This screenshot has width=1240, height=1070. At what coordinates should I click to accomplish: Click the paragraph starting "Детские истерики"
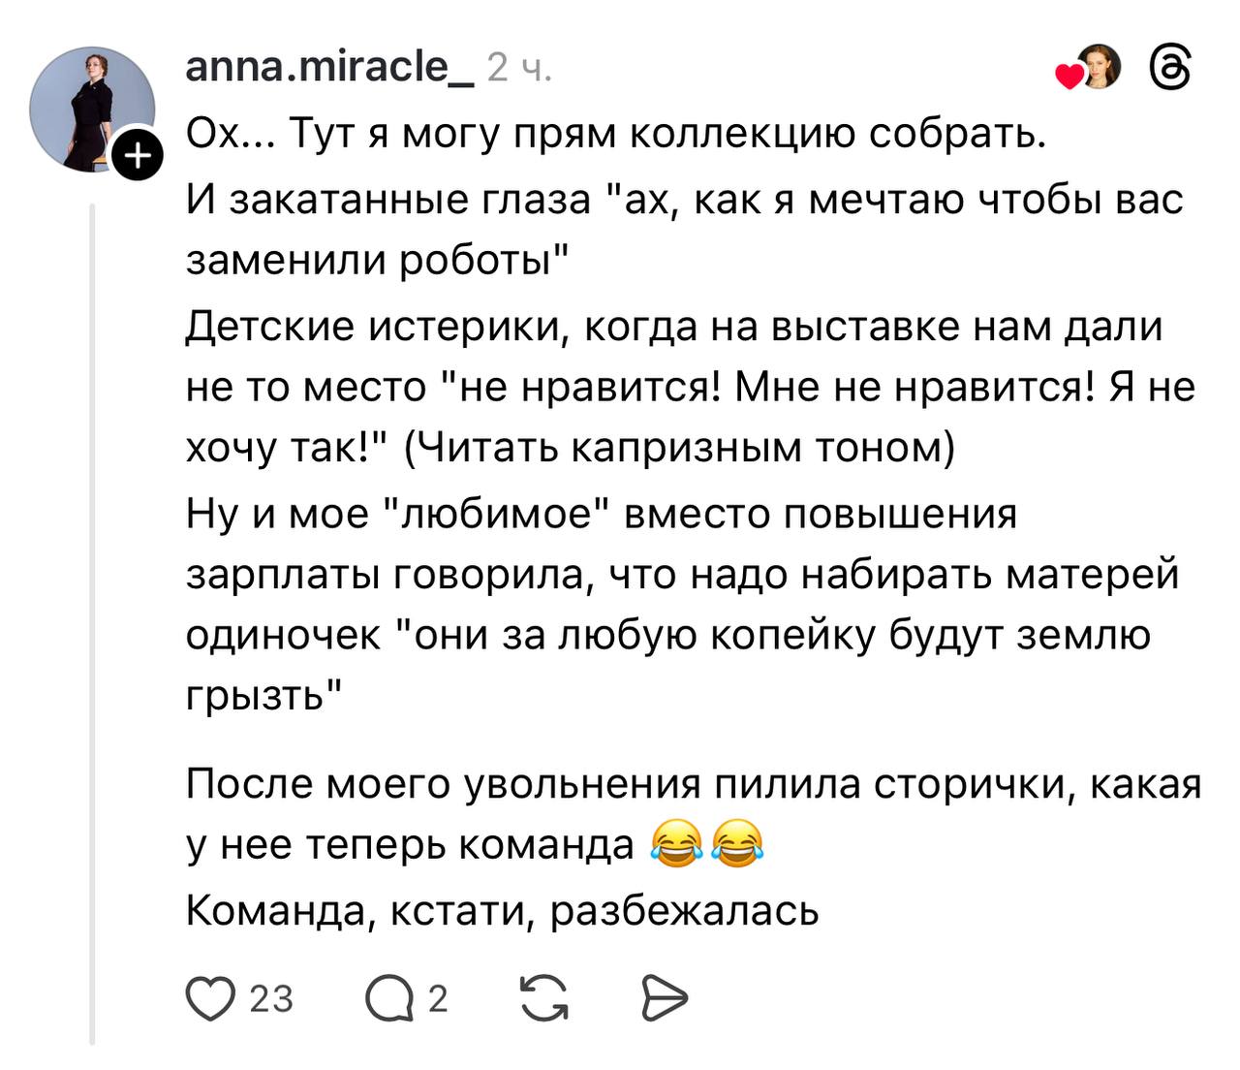point(678,387)
